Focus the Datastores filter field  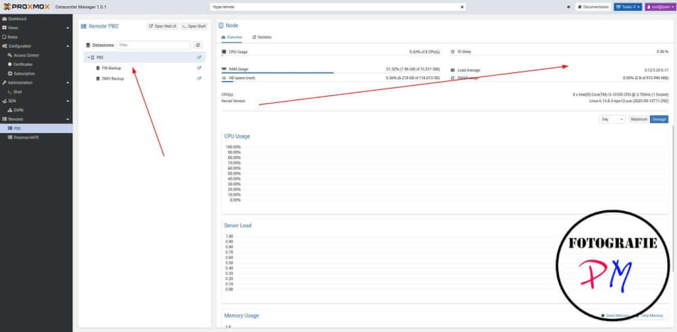[153, 45]
